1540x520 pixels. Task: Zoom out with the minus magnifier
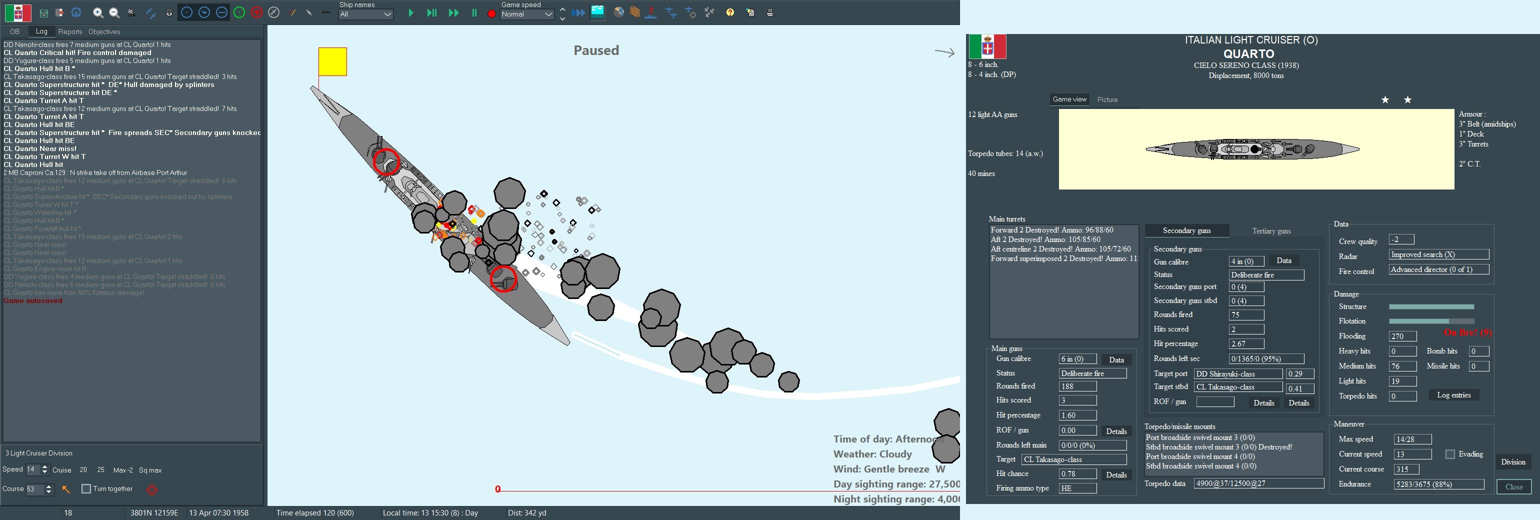point(114,12)
